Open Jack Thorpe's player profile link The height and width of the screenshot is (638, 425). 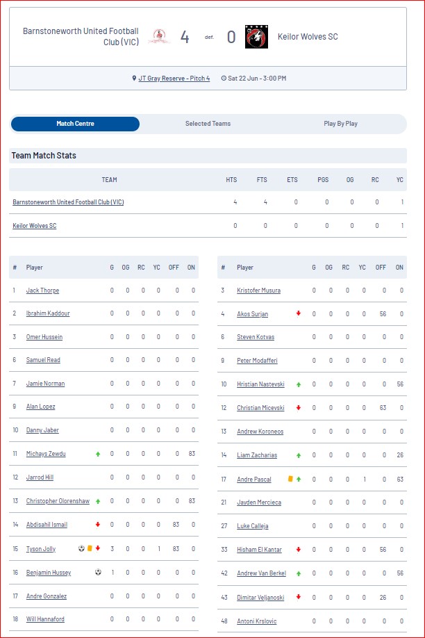[x=42, y=290]
